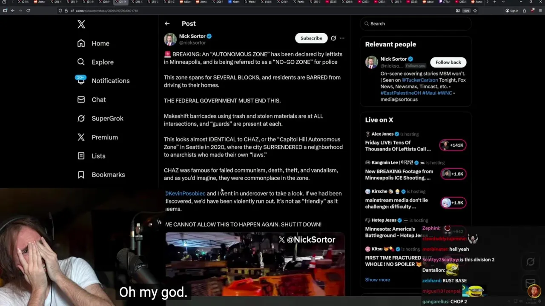The width and height of the screenshot is (545, 306).
Task: Click the Relevant people heading
Action: click(x=390, y=44)
